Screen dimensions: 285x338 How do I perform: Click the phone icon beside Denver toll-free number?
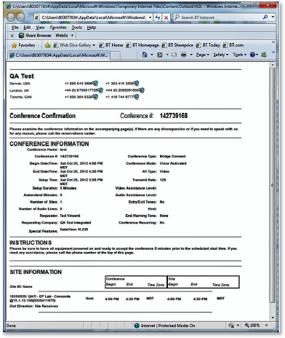[95, 83]
